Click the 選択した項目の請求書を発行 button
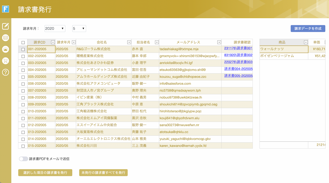Screen dimensions: 329x183 click(45, 173)
